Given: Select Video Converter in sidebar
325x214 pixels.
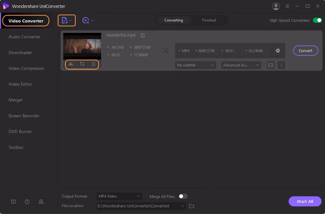Looking at the screenshot, I should pyautogui.click(x=26, y=21).
